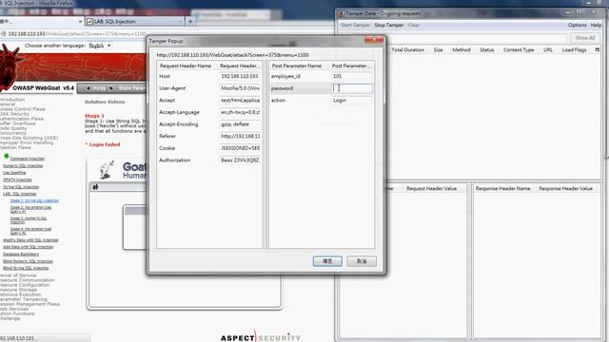Screen dimensions: 609x342
Task: Sort by the Content Type column header
Action: (x=519, y=50)
